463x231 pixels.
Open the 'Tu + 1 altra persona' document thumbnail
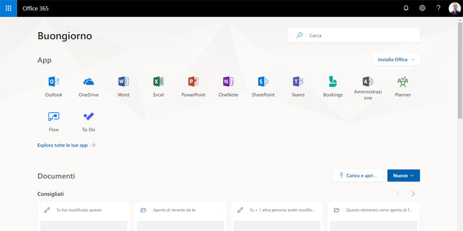[x=277, y=226]
